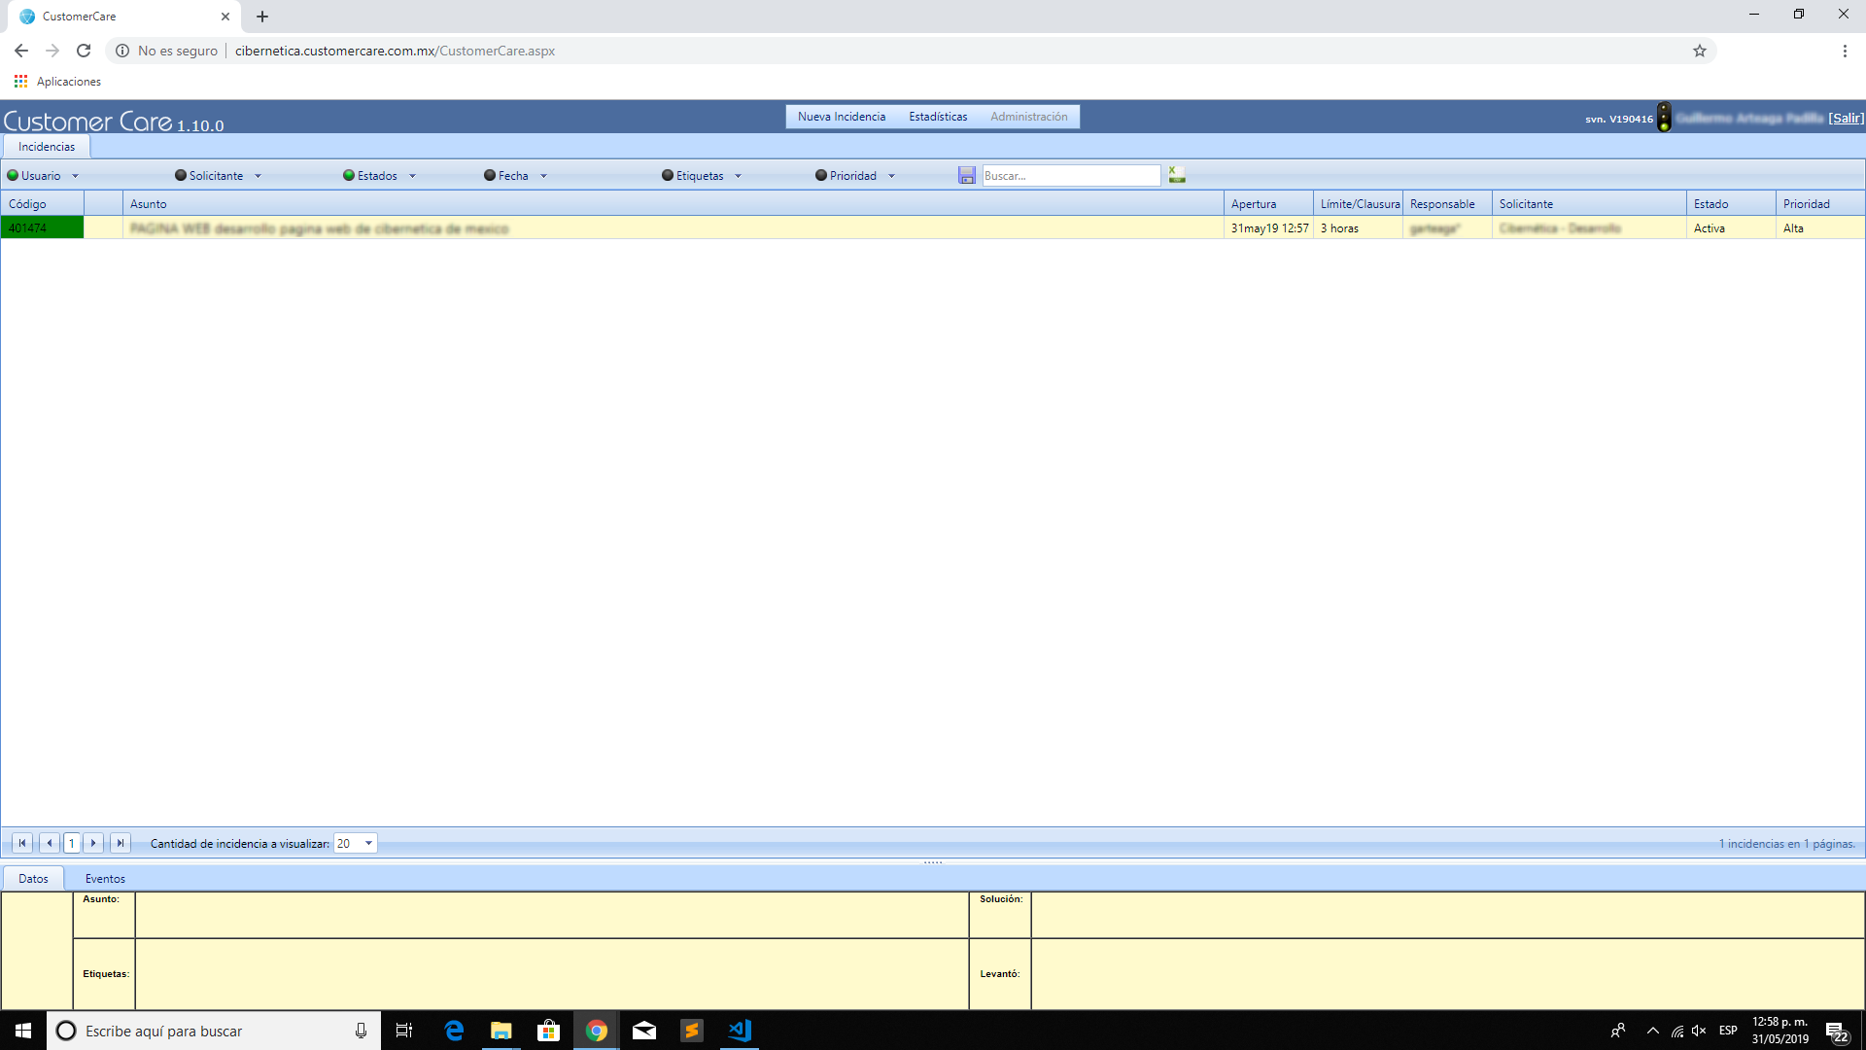Expand the Etiquetas filter dropdown arrow
1866x1050 pixels.
(x=738, y=176)
